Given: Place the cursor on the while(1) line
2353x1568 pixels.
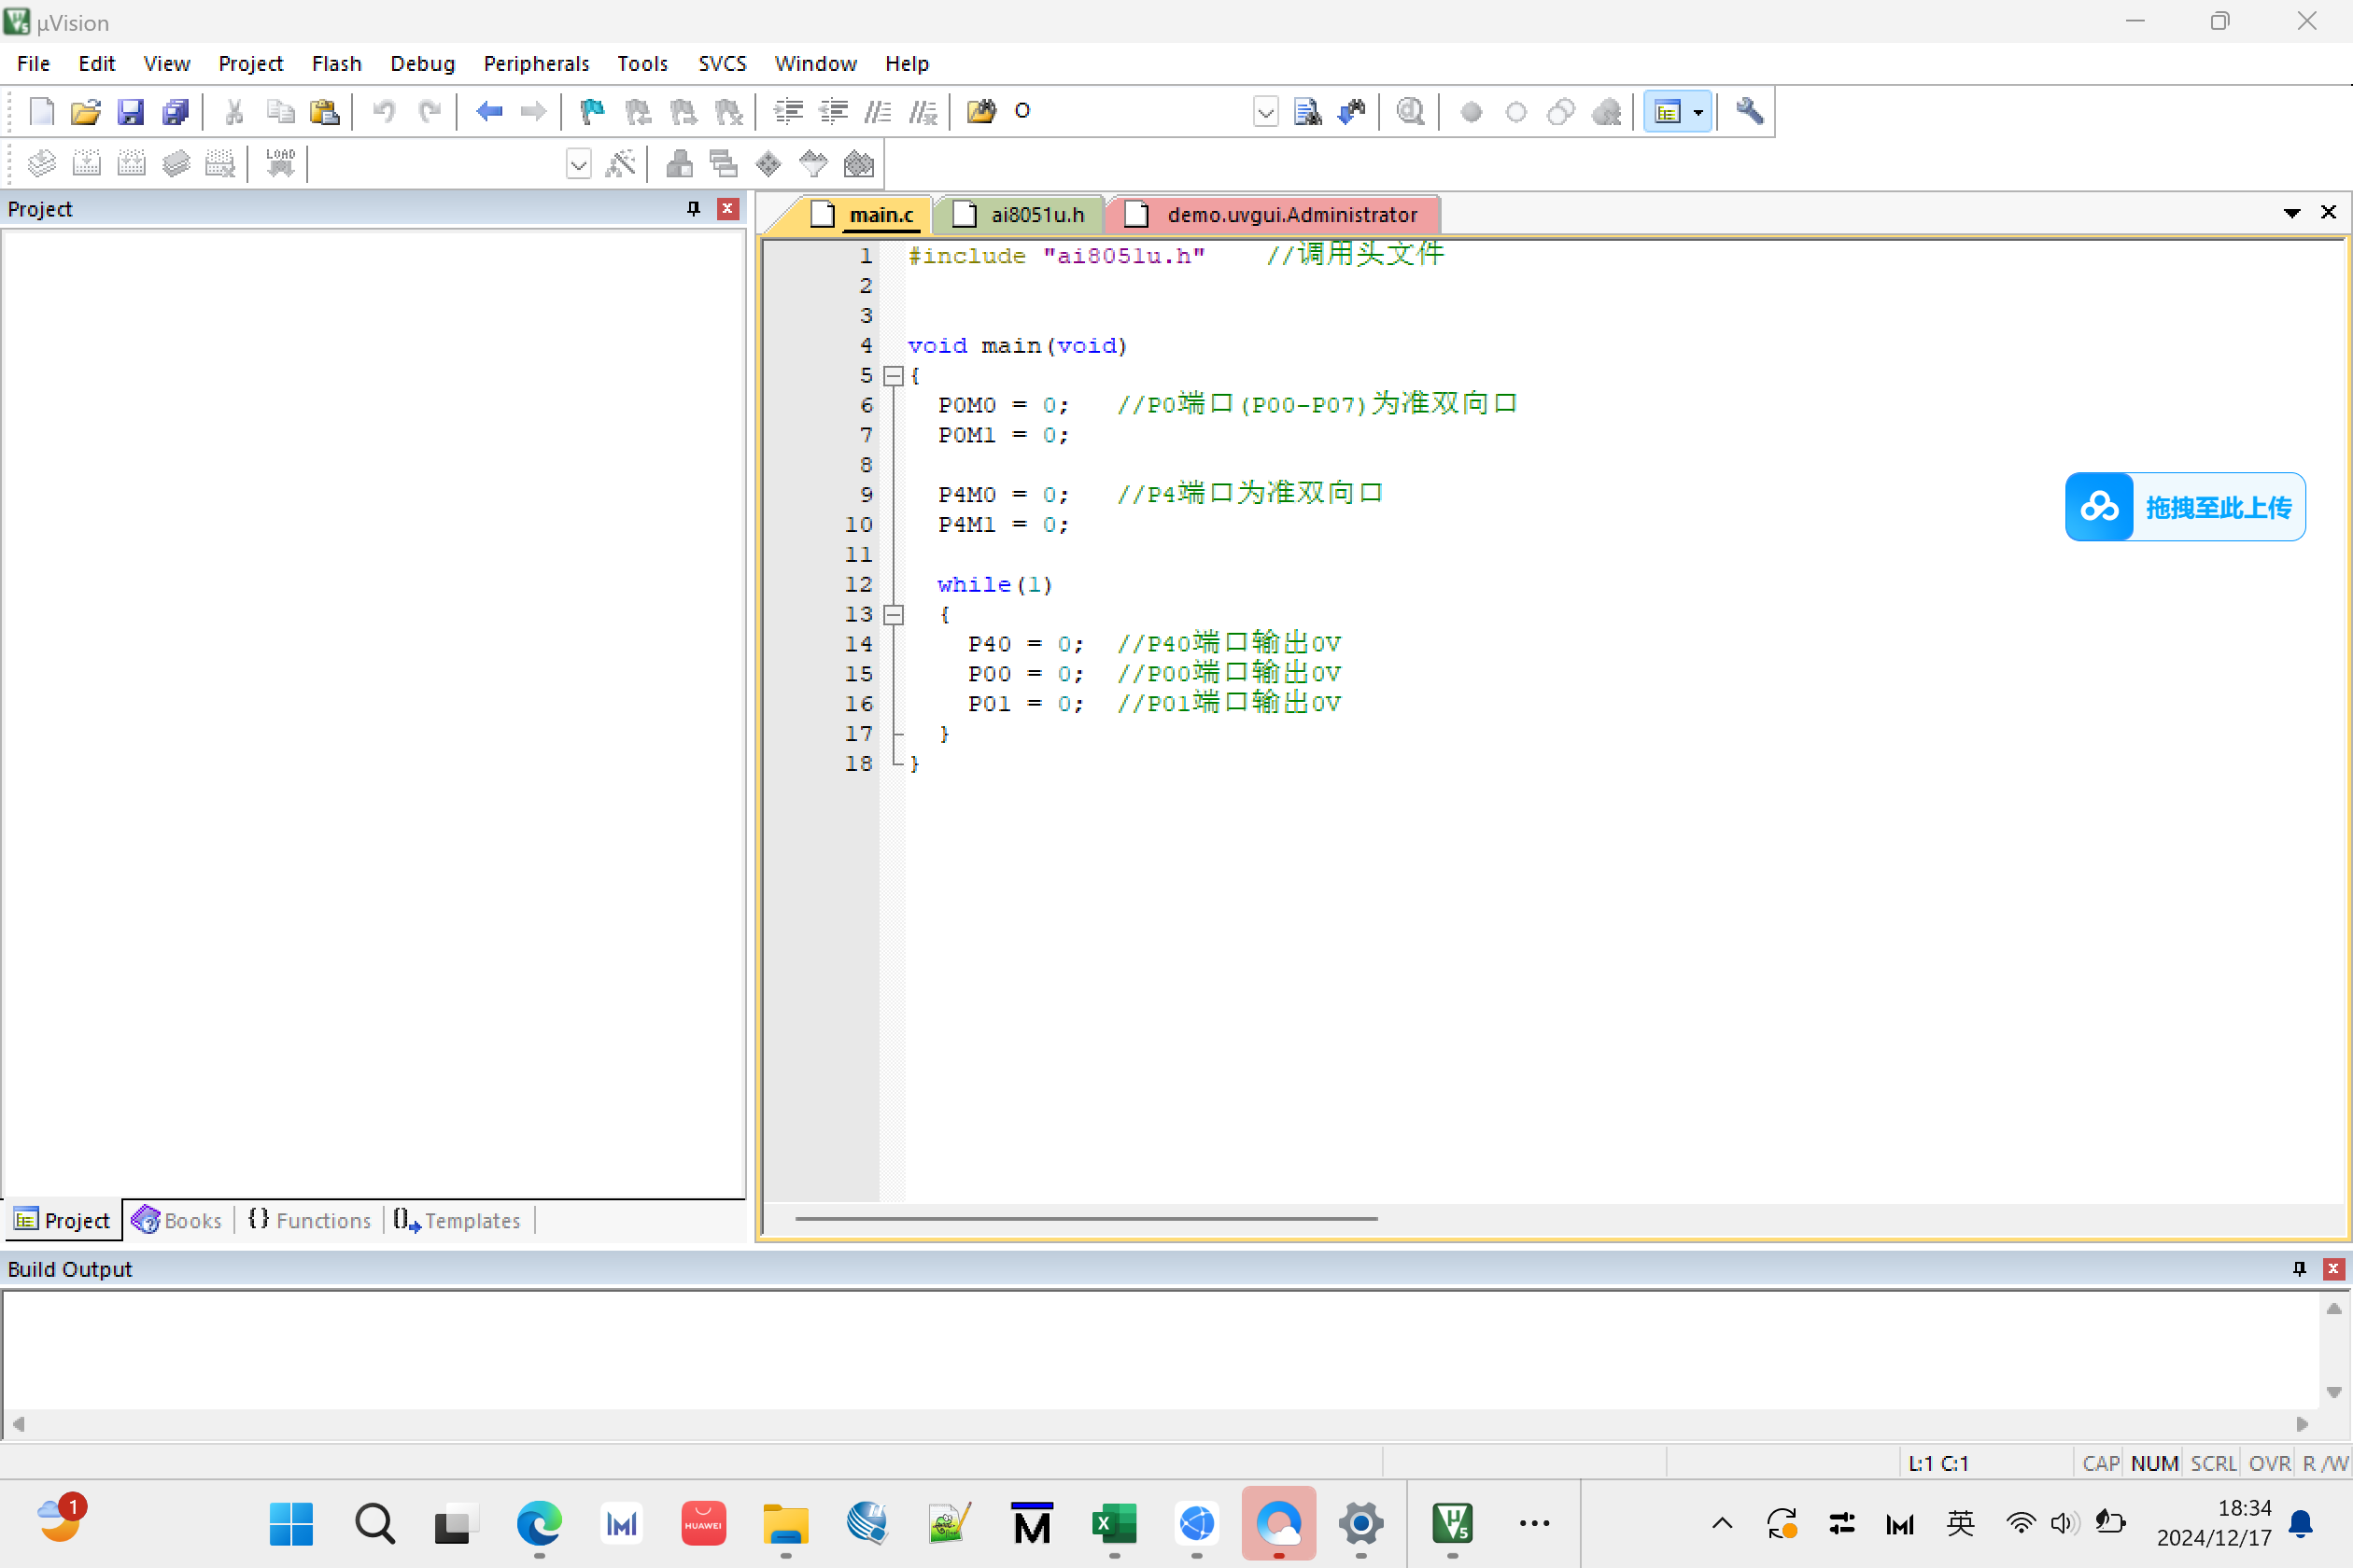Looking at the screenshot, I should point(994,585).
